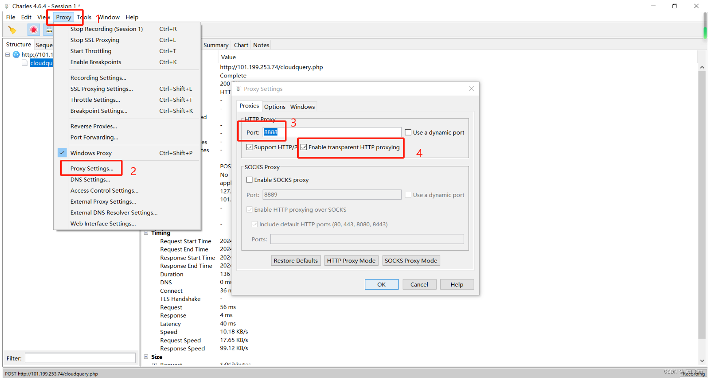Switch to the Options tab
Screen dimensions: 709x378
click(x=275, y=107)
